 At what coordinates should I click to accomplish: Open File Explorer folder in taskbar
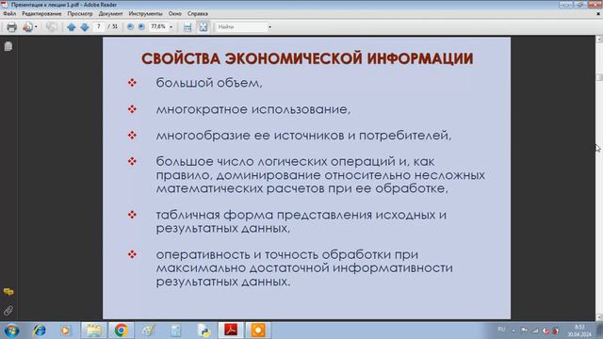tap(93, 331)
